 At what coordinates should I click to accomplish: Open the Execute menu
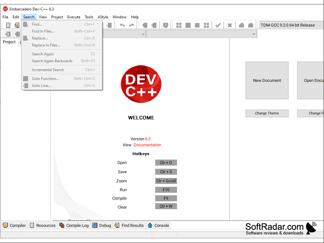click(74, 17)
